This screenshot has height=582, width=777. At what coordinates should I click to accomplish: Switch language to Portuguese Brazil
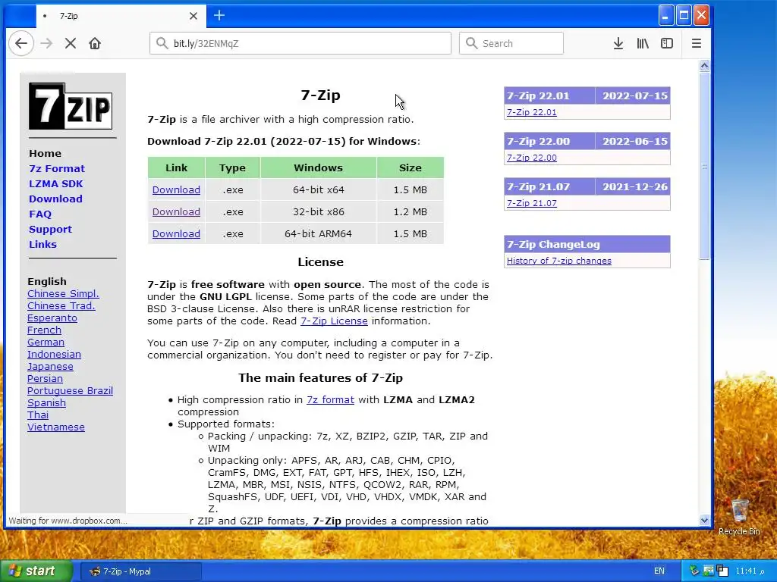[70, 391]
